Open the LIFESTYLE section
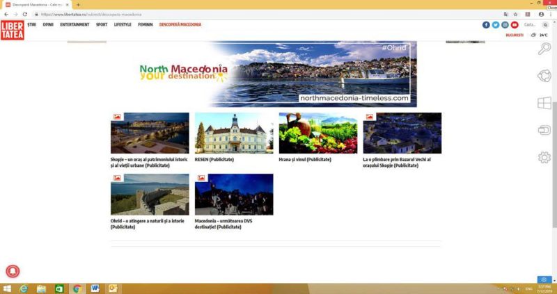The width and height of the screenshot is (557, 294). 123,24
